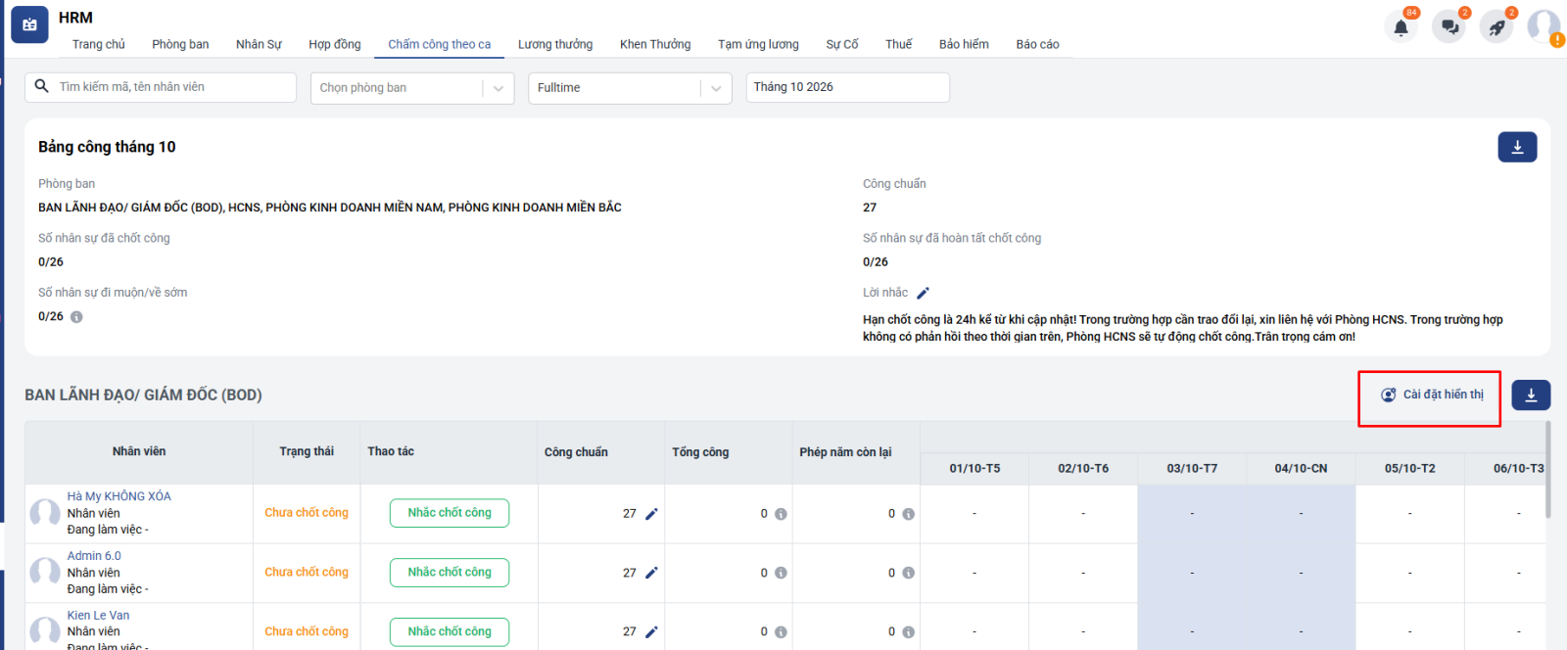Click the 01/10-T5 date column header
Viewport: 1567px width, 650px height.
pyautogui.click(x=974, y=469)
